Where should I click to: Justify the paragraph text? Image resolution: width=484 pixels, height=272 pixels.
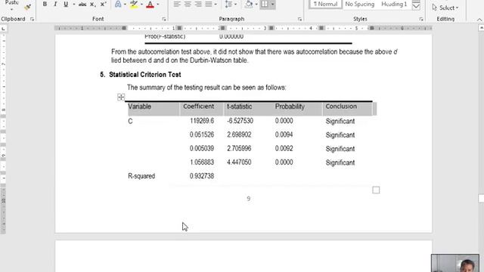pos(209,5)
